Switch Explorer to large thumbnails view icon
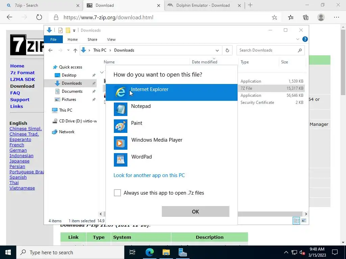The height and width of the screenshot is (259, 346). (x=304, y=221)
